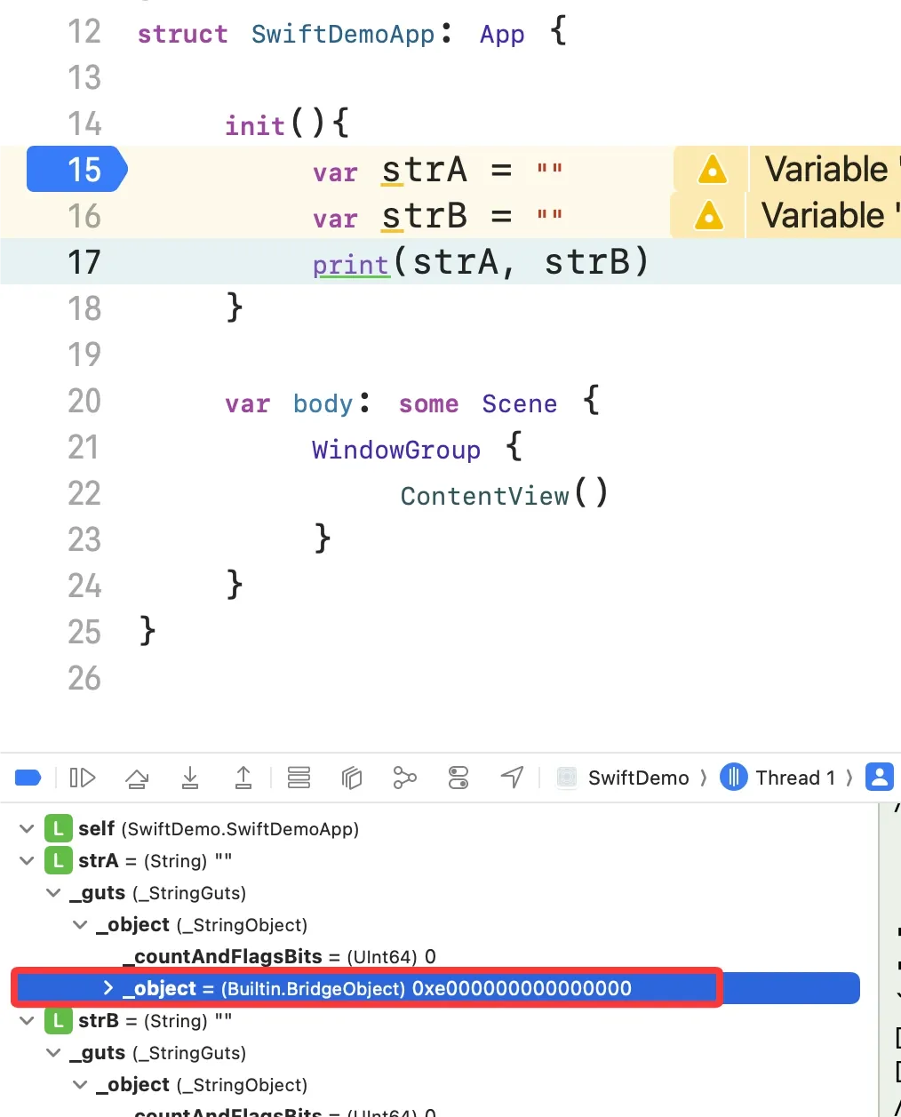901x1117 pixels.
Task: Click the SwiftDemoApp struct name
Action: coord(343,34)
